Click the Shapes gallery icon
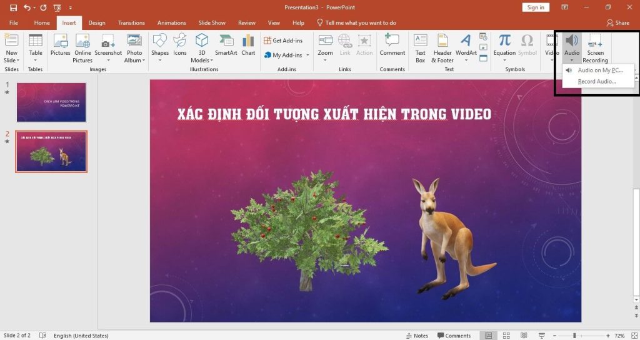The width and height of the screenshot is (640, 340). 159,41
